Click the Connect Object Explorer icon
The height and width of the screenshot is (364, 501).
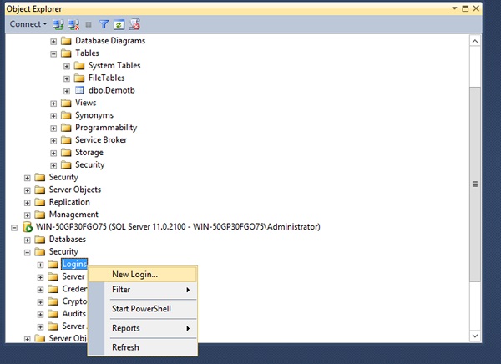click(58, 24)
